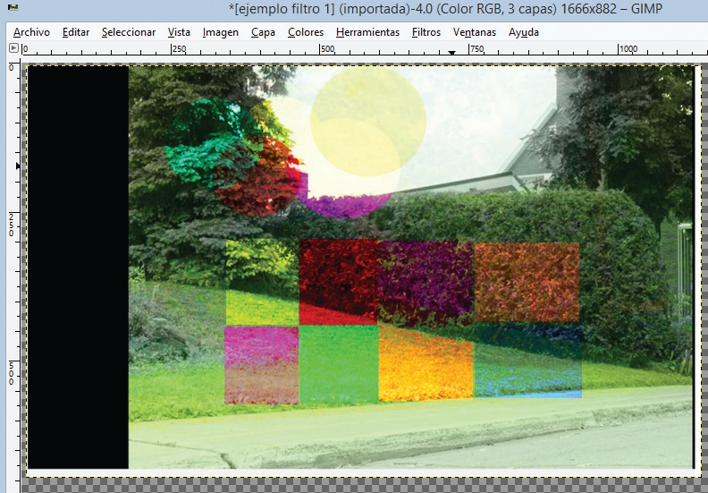The width and height of the screenshot is (708, 493).
Task: Open the Editar menu
Action: [76, 32]
